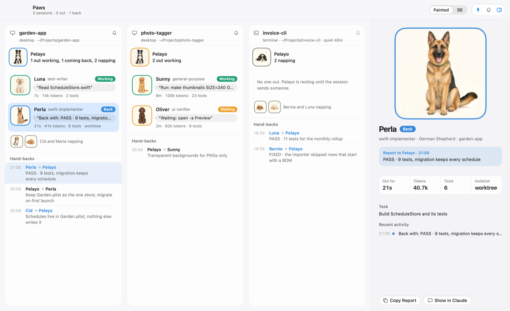The image size is (510, 311).
Task: Click Oliver's Waiting status badge
Action: [228, 109]
